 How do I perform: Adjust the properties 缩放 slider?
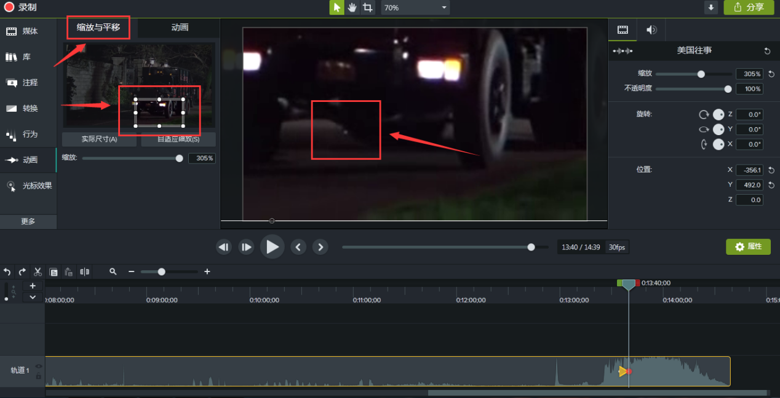pos(701,74)
